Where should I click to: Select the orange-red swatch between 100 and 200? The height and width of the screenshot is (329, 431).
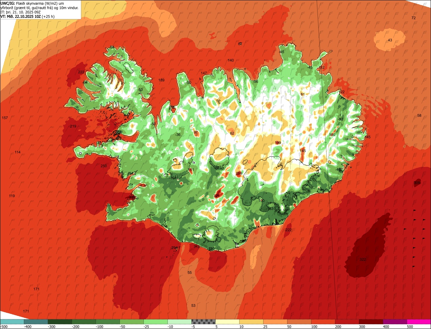[323, 322]
